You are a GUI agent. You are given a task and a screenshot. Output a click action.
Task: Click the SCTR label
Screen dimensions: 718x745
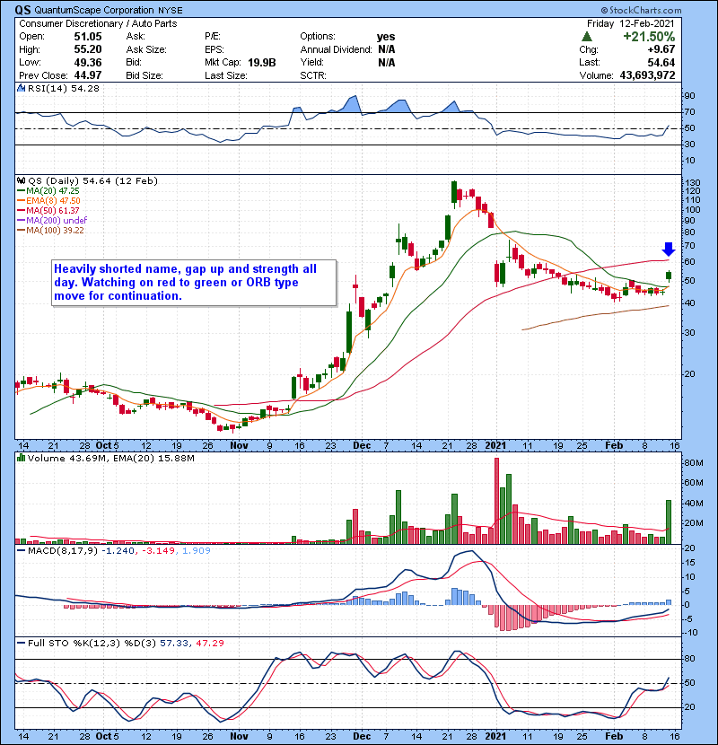click(313, 75)
